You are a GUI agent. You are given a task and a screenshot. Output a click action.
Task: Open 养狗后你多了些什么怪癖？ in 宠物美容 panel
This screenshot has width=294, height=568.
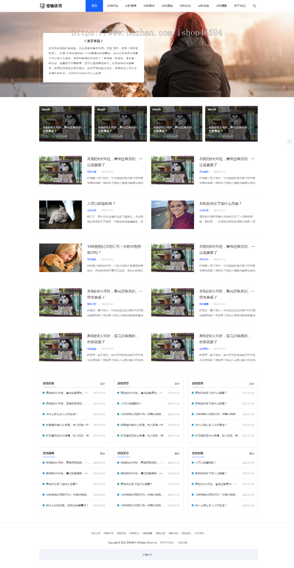point(136,484)
